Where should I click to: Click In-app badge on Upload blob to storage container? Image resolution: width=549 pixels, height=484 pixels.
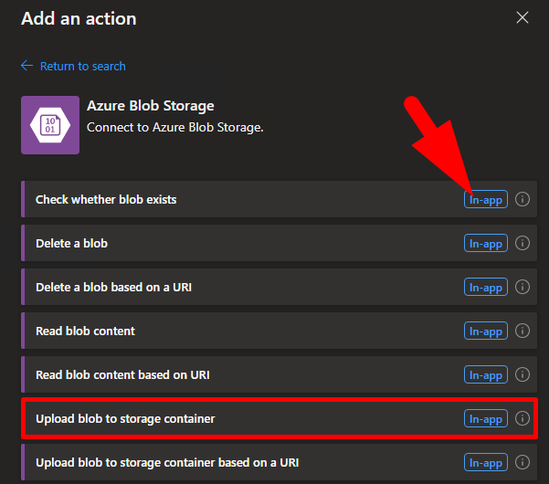pos(485,418)
